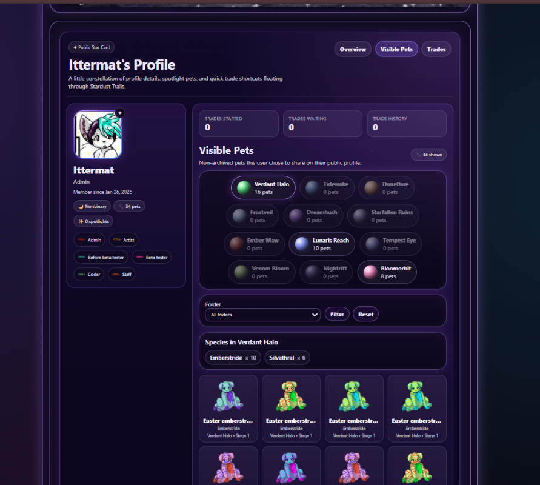Viewport: 540px width, 485px height.
Task: Select the Lunaris Reach blue orb
Action: point(302,244)
